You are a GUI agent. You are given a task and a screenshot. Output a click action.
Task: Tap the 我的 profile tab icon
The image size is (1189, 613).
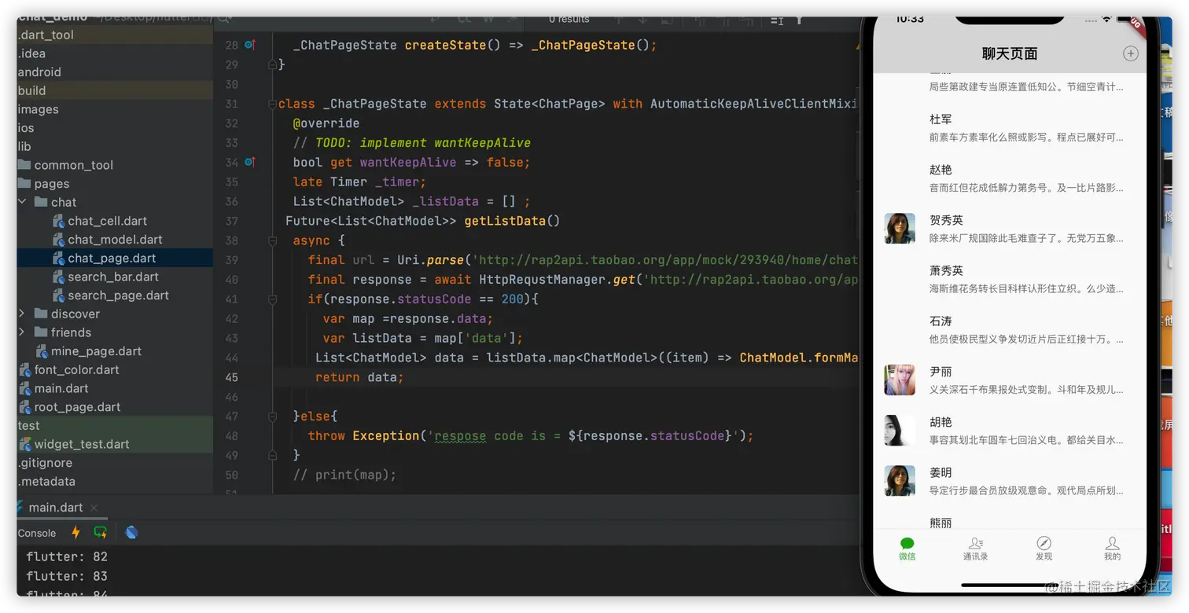(1112, 543)
